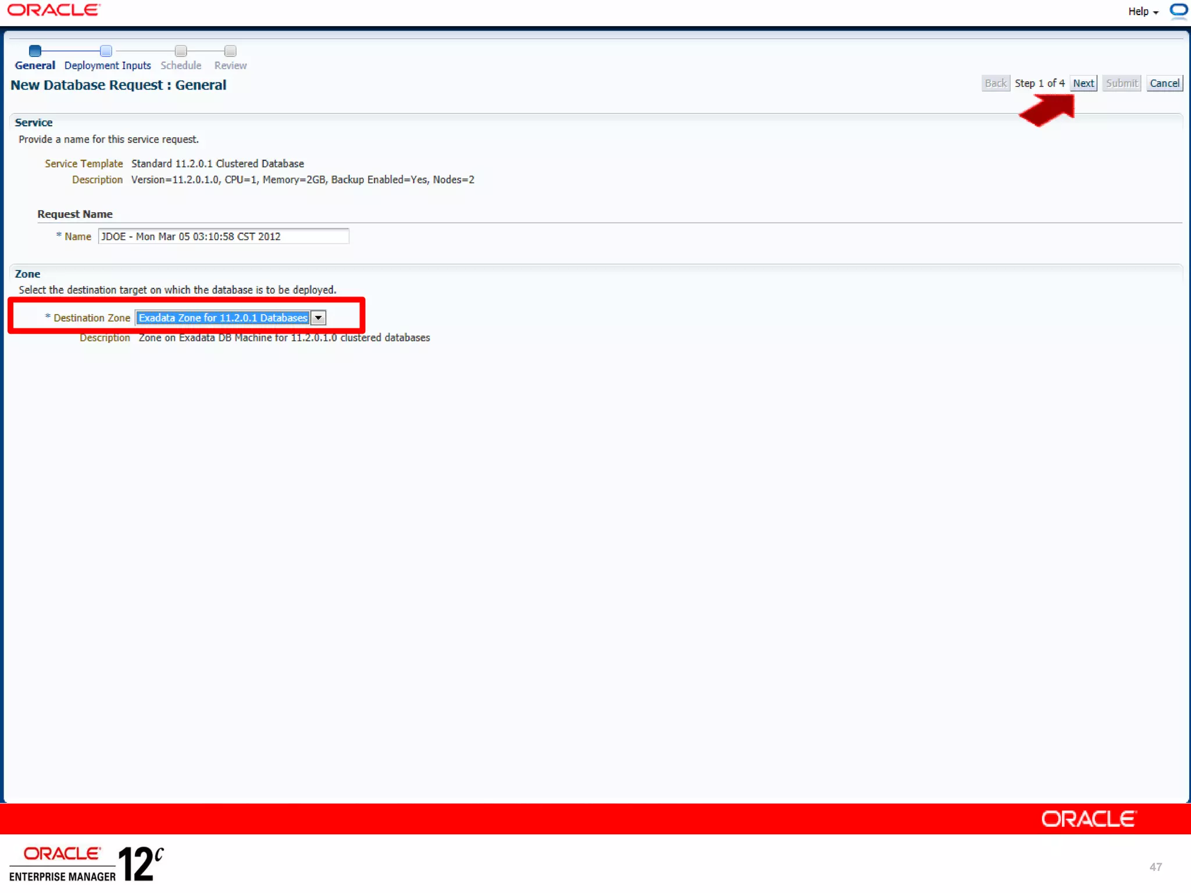Click the white Oracle logo in red bar
This screenshot has height=893, width=1191.
coord(1088,819)
